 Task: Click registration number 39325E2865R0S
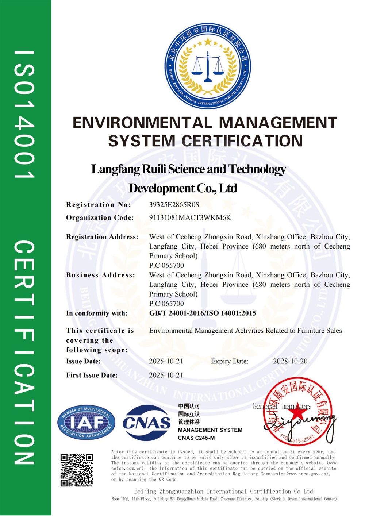(x=174, y=204)
